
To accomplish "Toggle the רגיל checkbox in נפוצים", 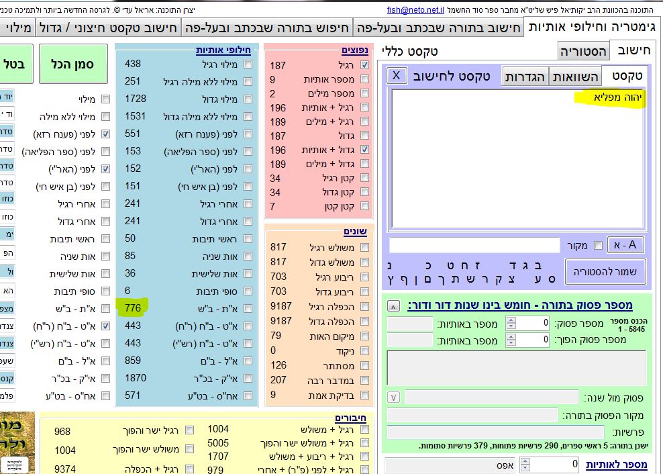I will point(364,65).
